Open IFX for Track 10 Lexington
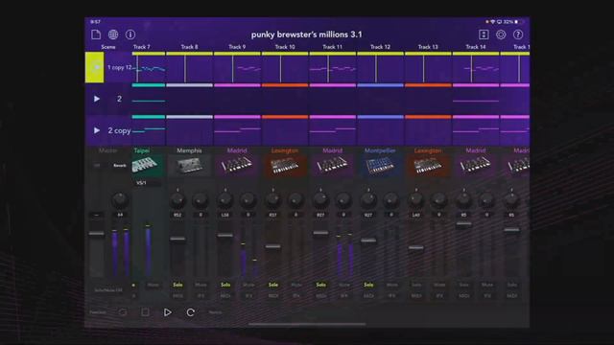 296,296
